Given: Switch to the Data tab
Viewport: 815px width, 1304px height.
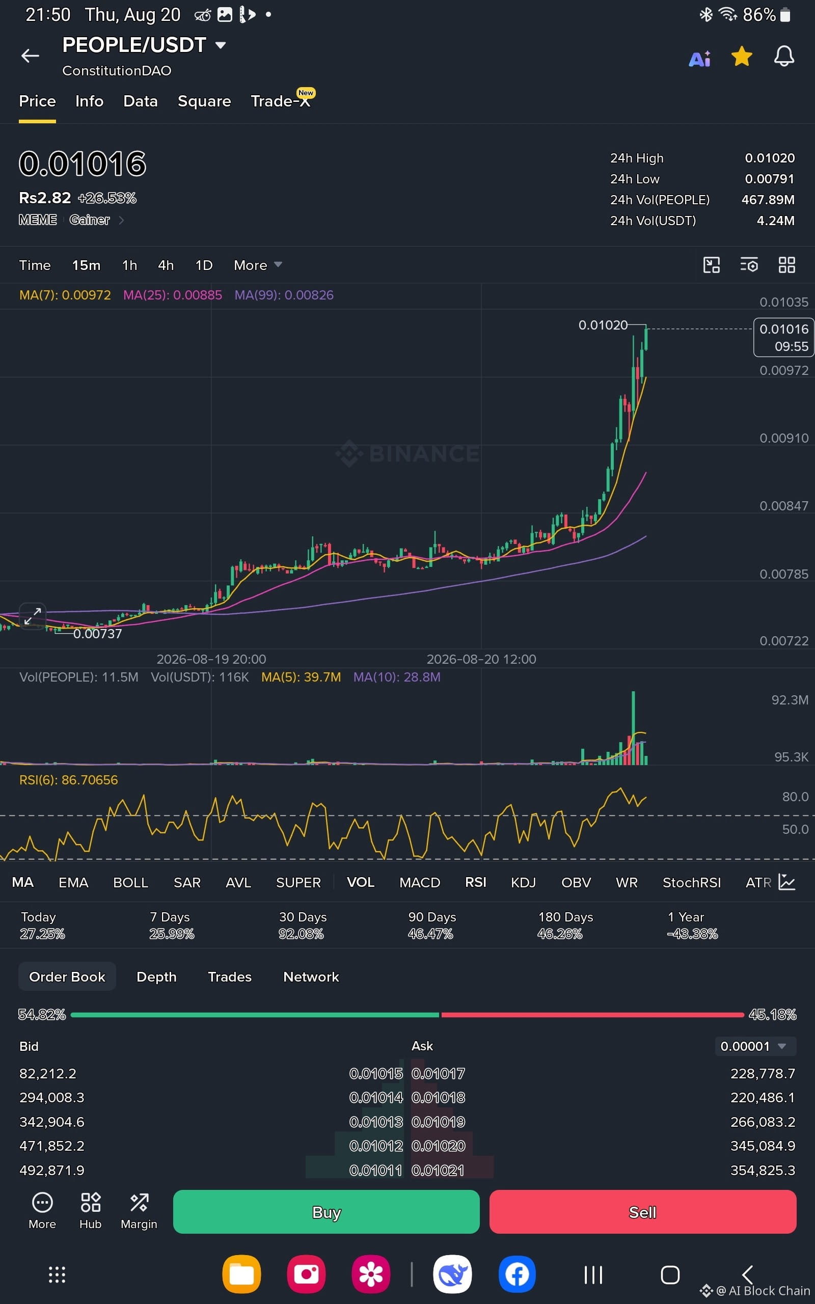Looking at the screenshot, I should pos(140,101).
